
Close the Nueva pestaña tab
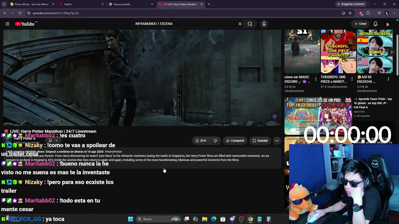(x=152, y=4)
